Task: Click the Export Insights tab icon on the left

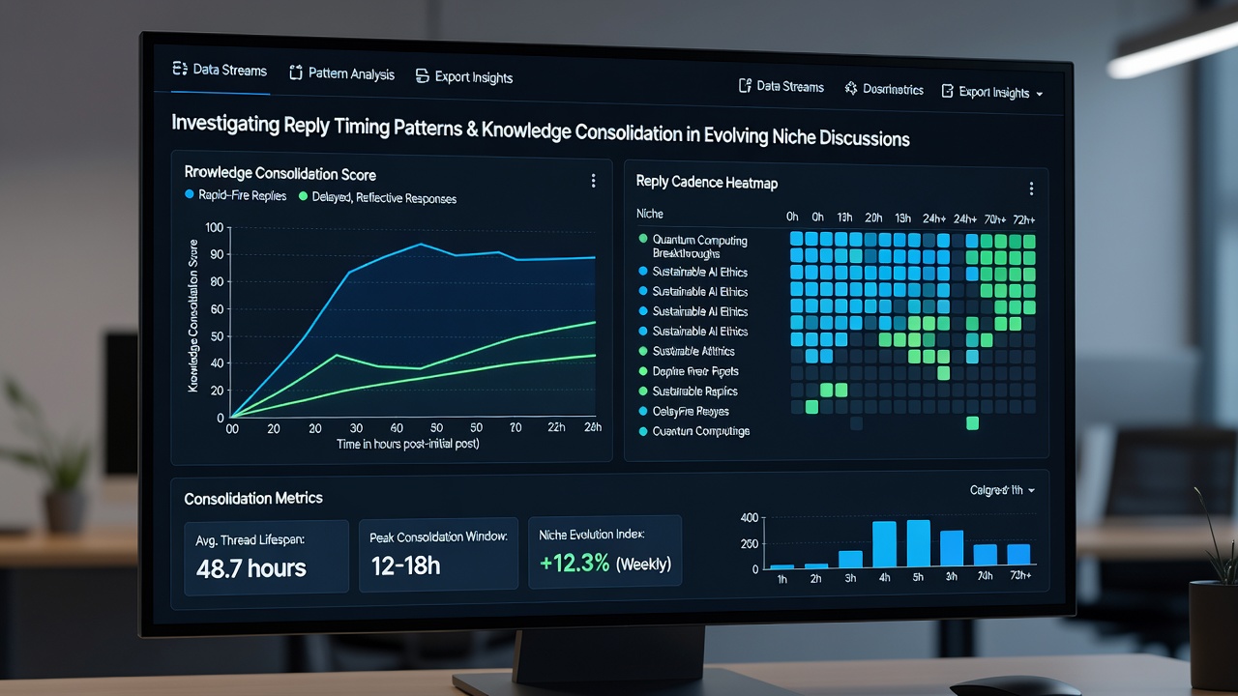Action: tap(422, 76)
